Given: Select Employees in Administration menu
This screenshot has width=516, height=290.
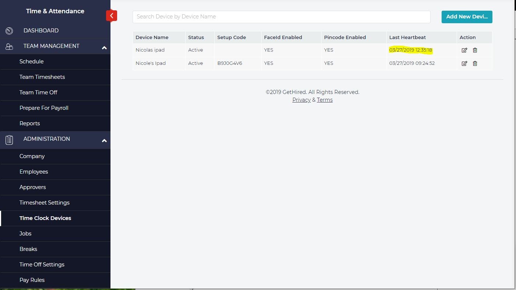Looking at the screenshot, I should click(34, 172).
